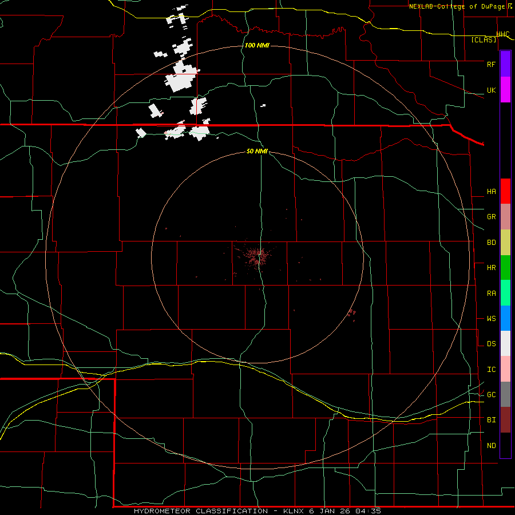This screenshot has width=515, height=515.
Task: Click the HA legend label
Action: point(491,191)
